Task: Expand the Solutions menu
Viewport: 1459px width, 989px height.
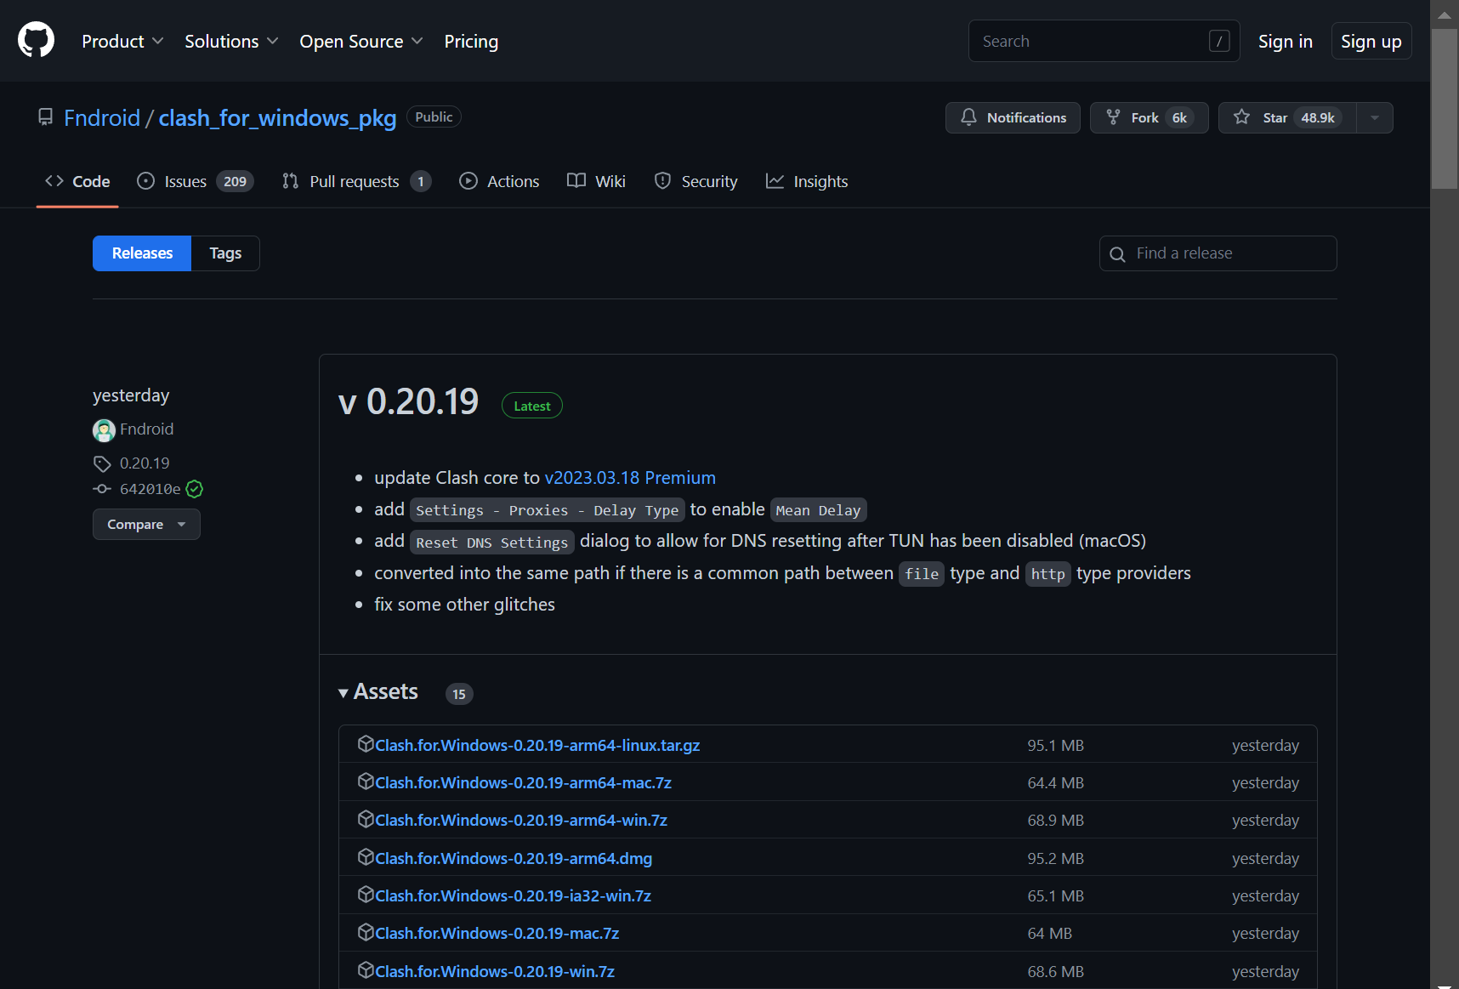Action: click(231, 41)
